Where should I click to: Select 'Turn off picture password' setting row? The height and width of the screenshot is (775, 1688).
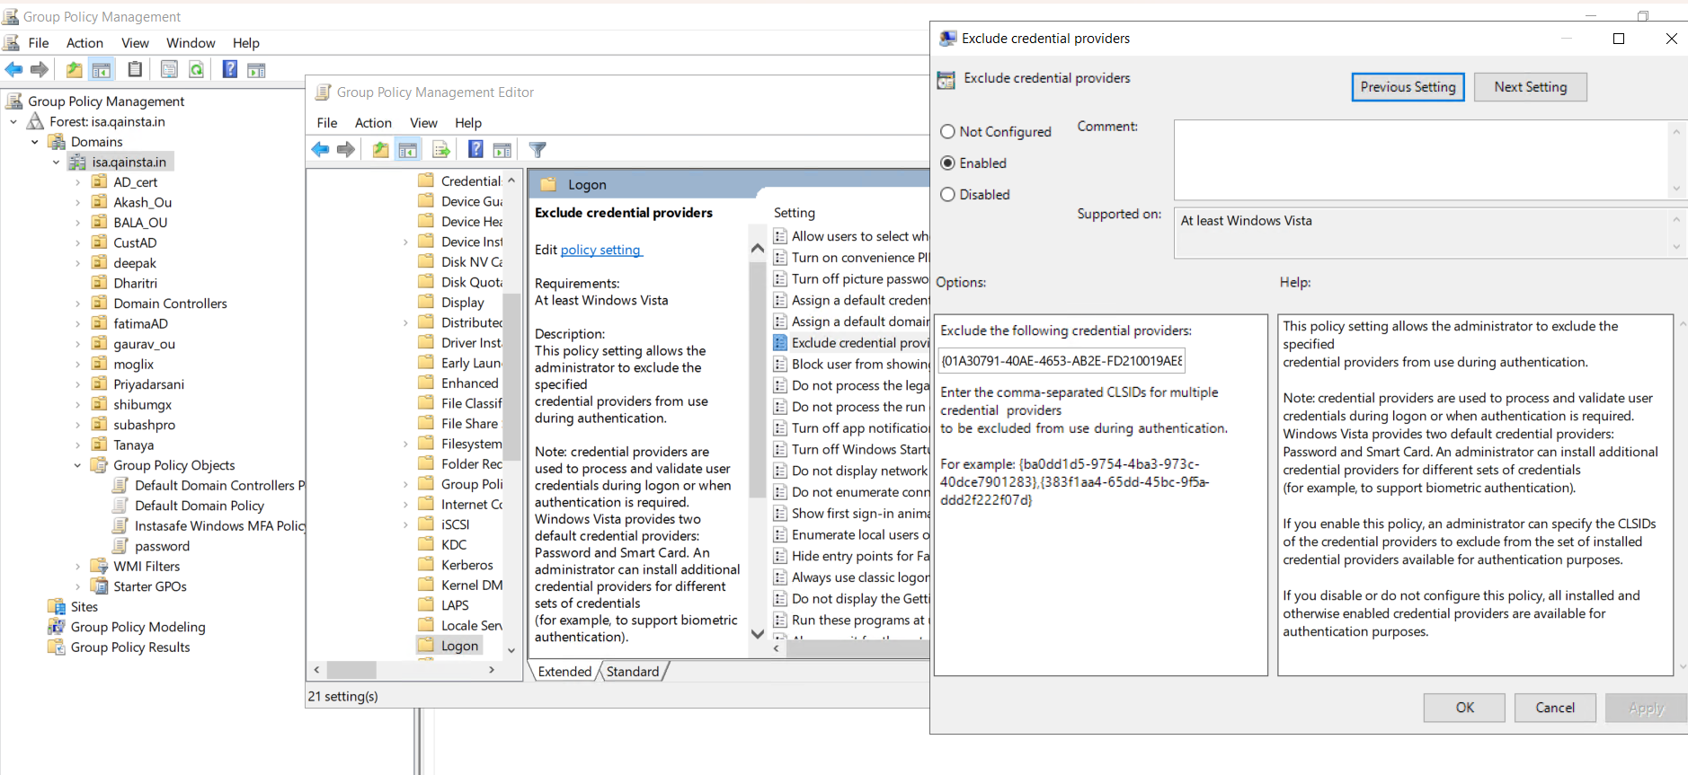tap(850, 279)
